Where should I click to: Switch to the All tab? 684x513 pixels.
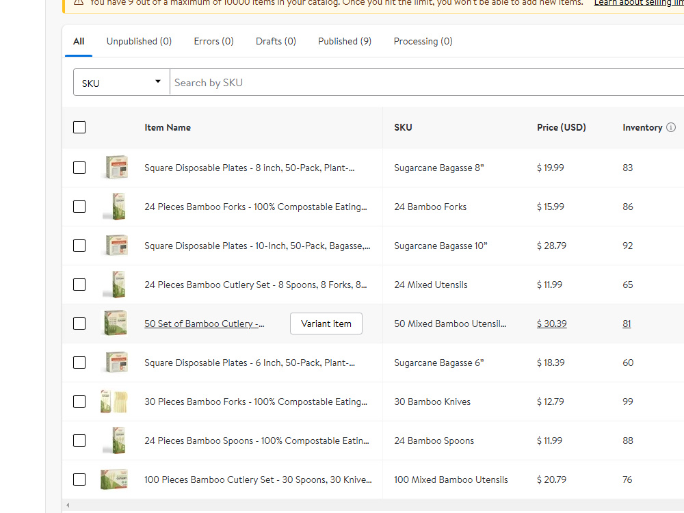point(79,42)
